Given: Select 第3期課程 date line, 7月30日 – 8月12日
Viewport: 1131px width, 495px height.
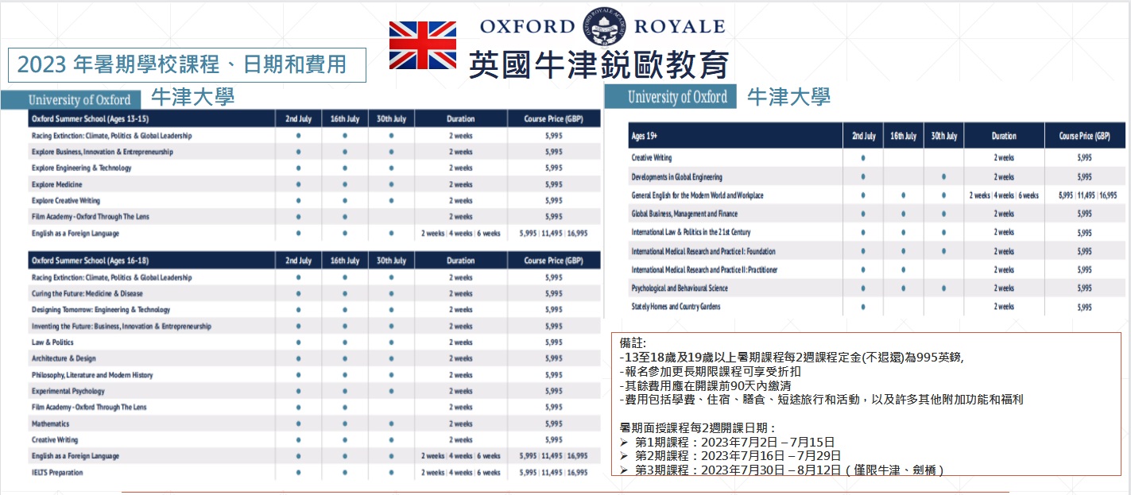Looking at the screenshot, I should [782, 470].
